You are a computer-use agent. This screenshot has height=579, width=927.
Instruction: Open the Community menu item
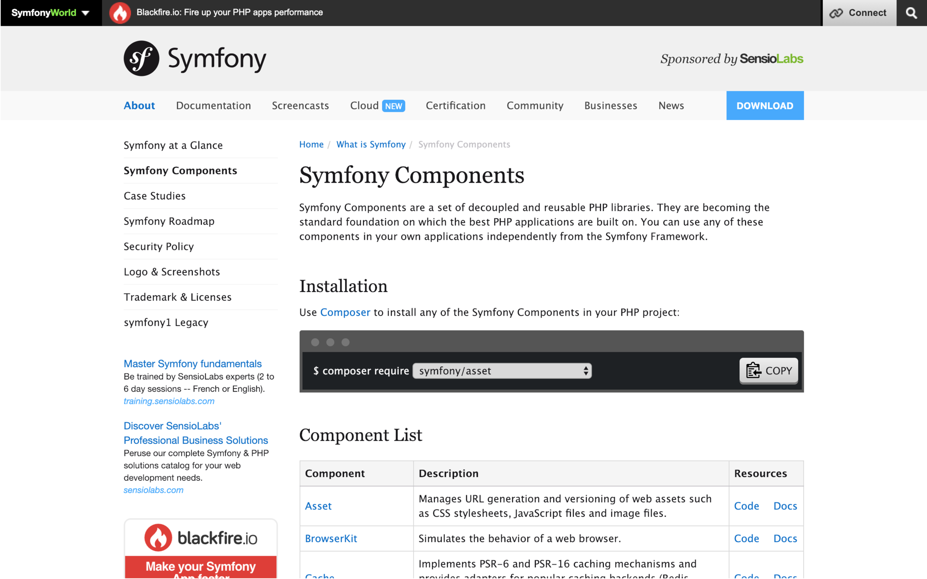click(535, 106)
